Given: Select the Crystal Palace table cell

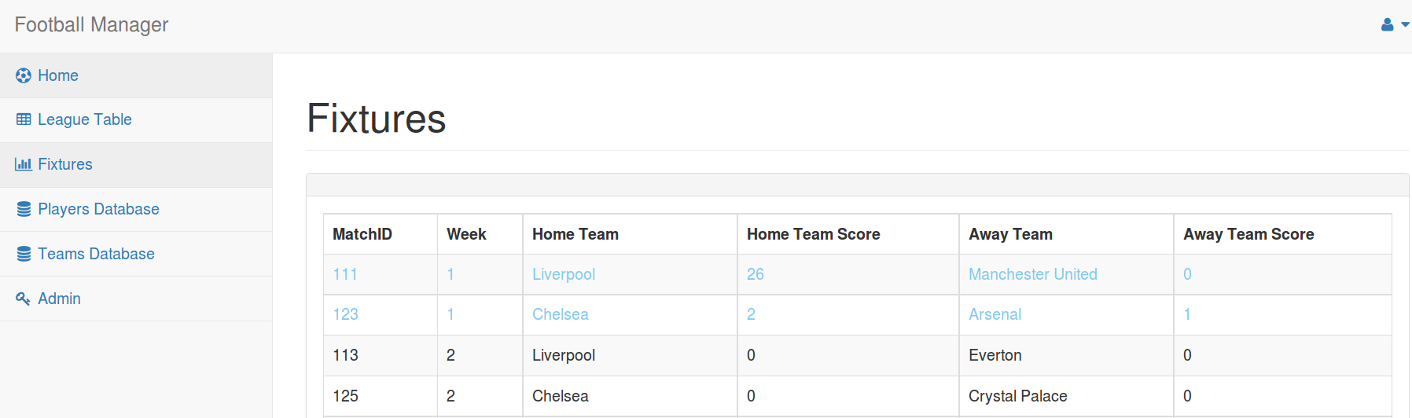Looking at the screenshot, I should point(1066,396).
